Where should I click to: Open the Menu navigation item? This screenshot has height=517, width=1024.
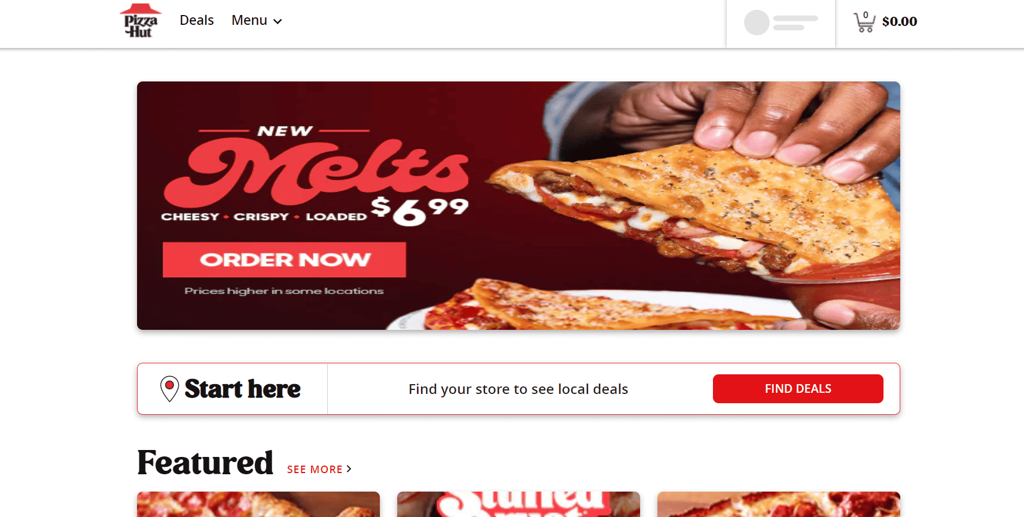[x=256, y=20]
